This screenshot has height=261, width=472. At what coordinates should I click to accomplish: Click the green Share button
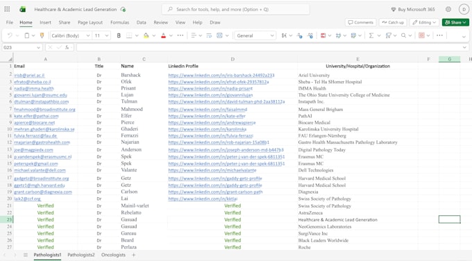click(455, 22)
